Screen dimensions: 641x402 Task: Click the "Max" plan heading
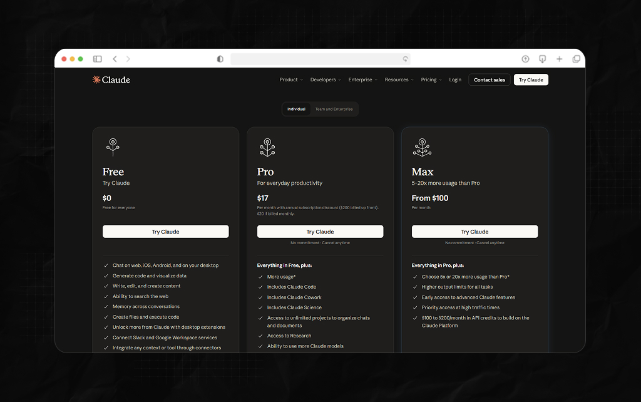(423, 172)
